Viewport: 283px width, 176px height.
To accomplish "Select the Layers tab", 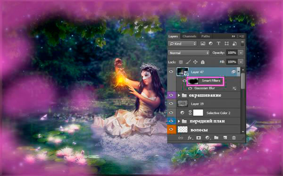I will pyautogui.click(x=173, y=36).
